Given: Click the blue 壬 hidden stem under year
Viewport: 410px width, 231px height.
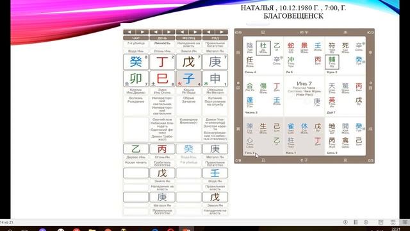Looking at the screenshot, I should (x=215, y=173).
